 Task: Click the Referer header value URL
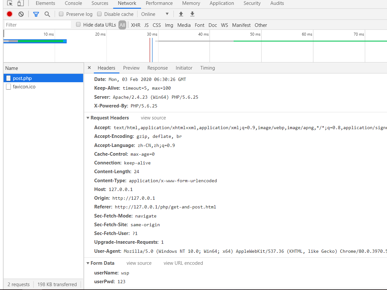(165, 207)
